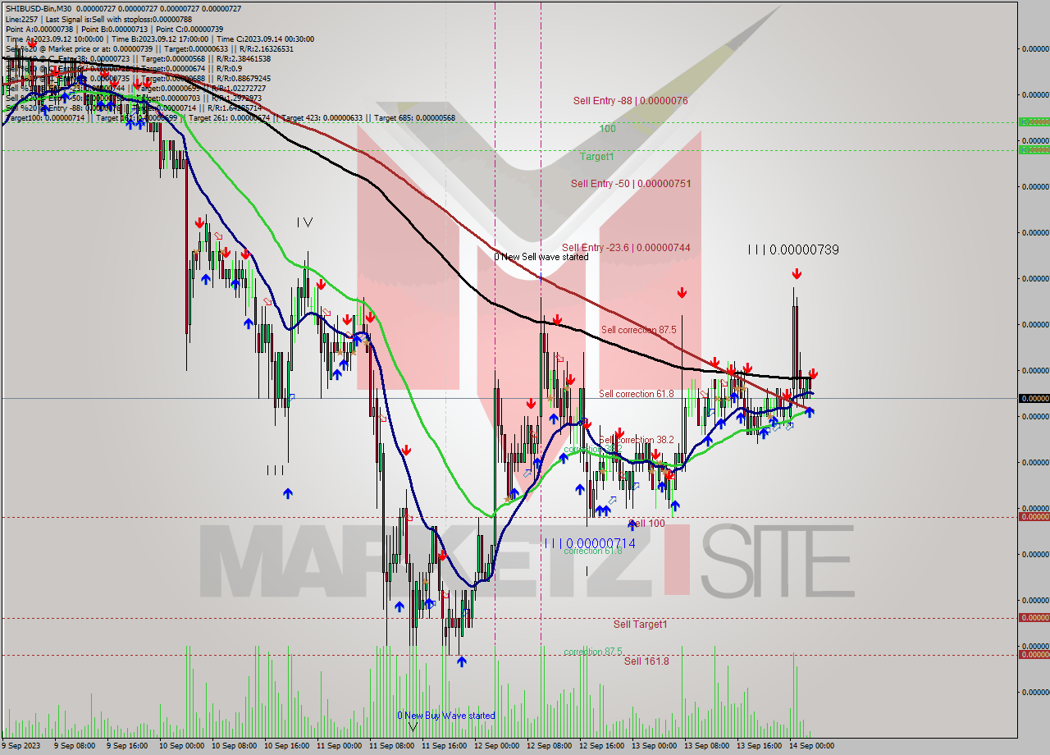Click the '14 Sep 00:00' time axis label

coord(812,746)
